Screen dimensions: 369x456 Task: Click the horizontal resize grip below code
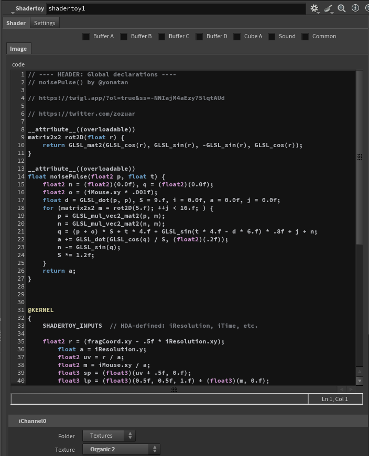pos(174,390)
